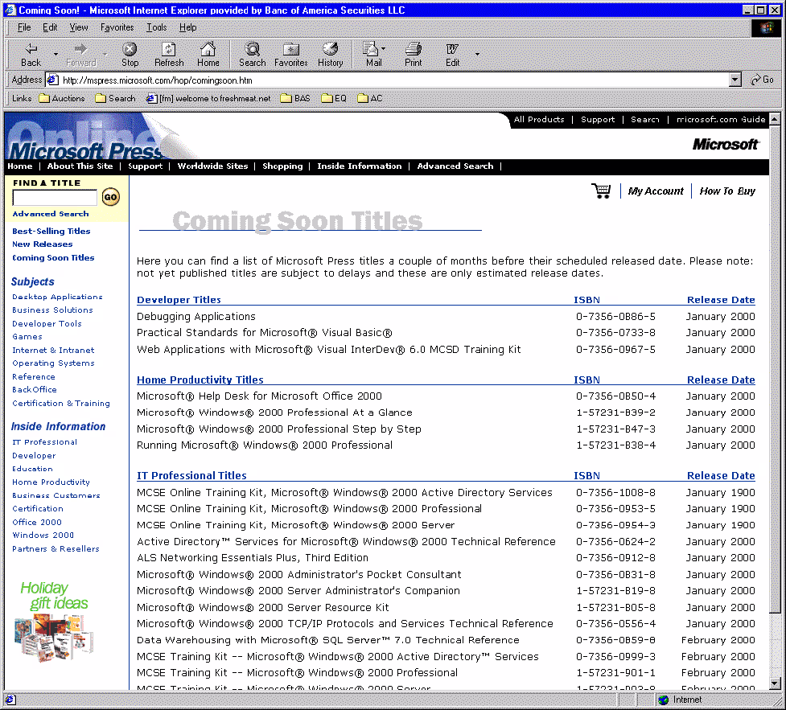Image resolution: width=786 pixels, height=710 pixels.
Task: Open the Favorites menu
Action: 117,27
